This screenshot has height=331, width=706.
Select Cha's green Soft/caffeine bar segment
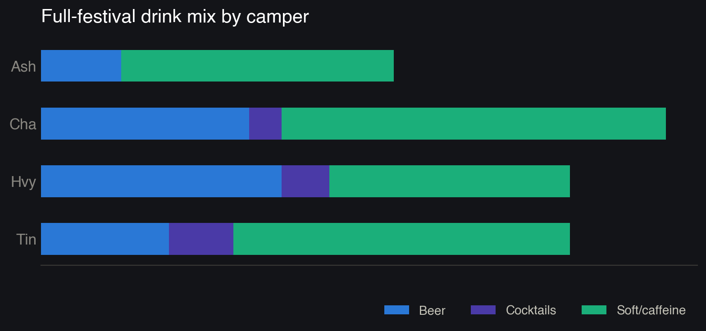[x=474, y=123]
